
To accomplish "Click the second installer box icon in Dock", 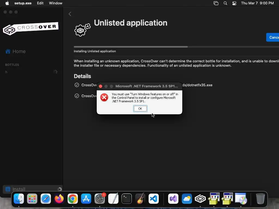I will tap(227, 198).
